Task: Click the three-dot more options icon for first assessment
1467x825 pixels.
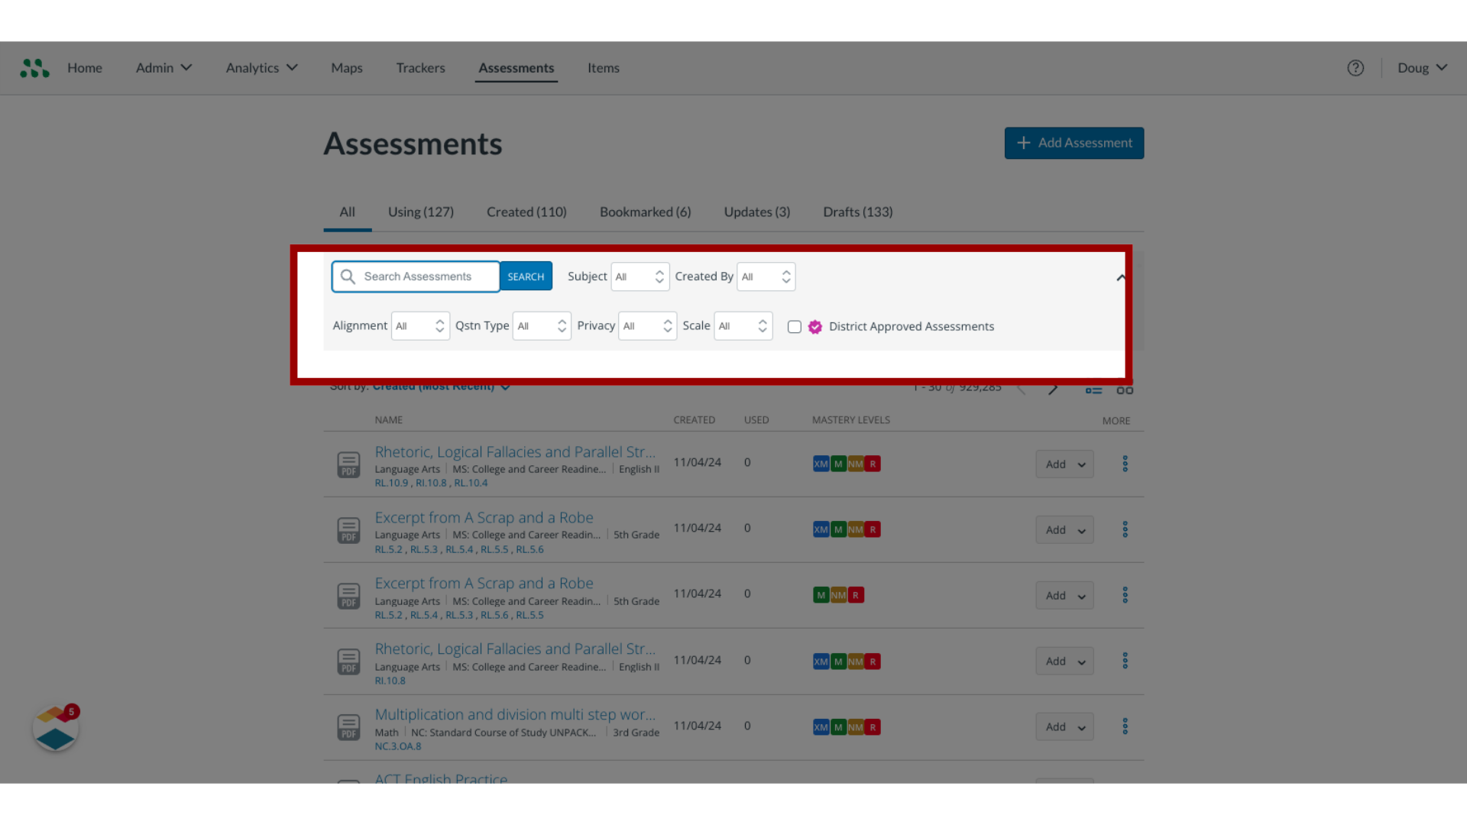Action: (x=1125, y=464)
